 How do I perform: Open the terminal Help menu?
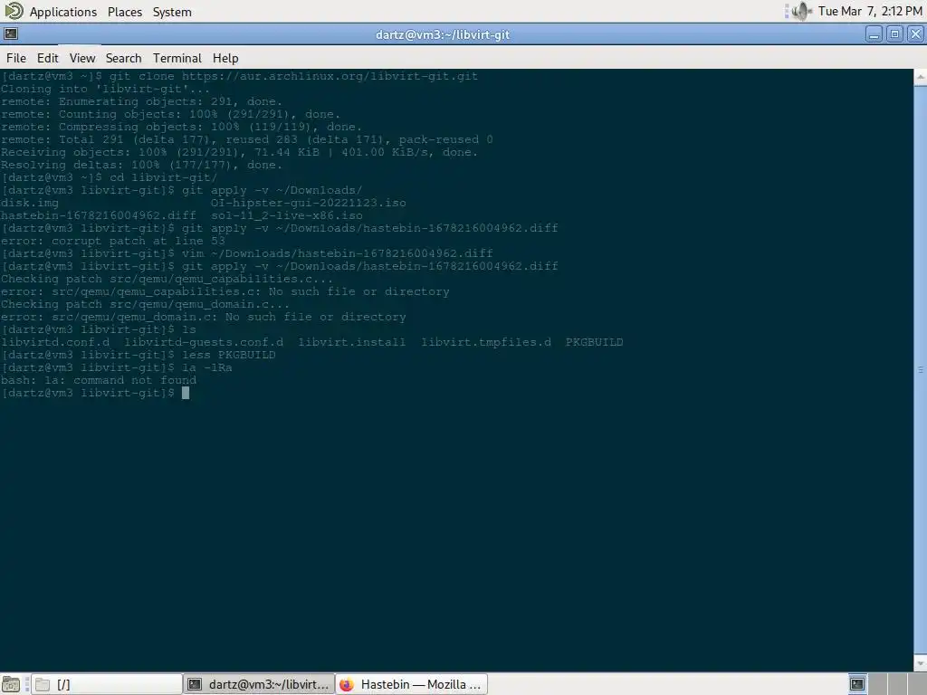(225, 58)
